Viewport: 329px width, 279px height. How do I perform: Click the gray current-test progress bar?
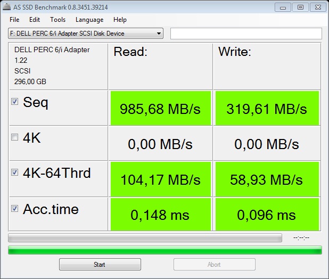(145, 238)
